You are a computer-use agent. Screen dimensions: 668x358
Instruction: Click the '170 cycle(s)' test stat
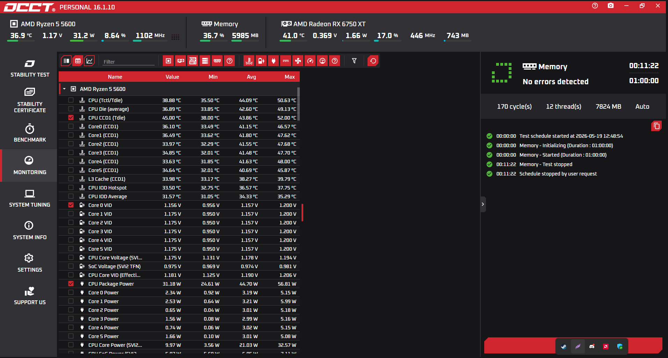coord(514,107)
